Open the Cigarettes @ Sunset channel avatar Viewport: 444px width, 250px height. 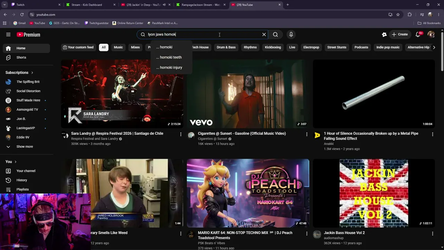pos(191,135)
